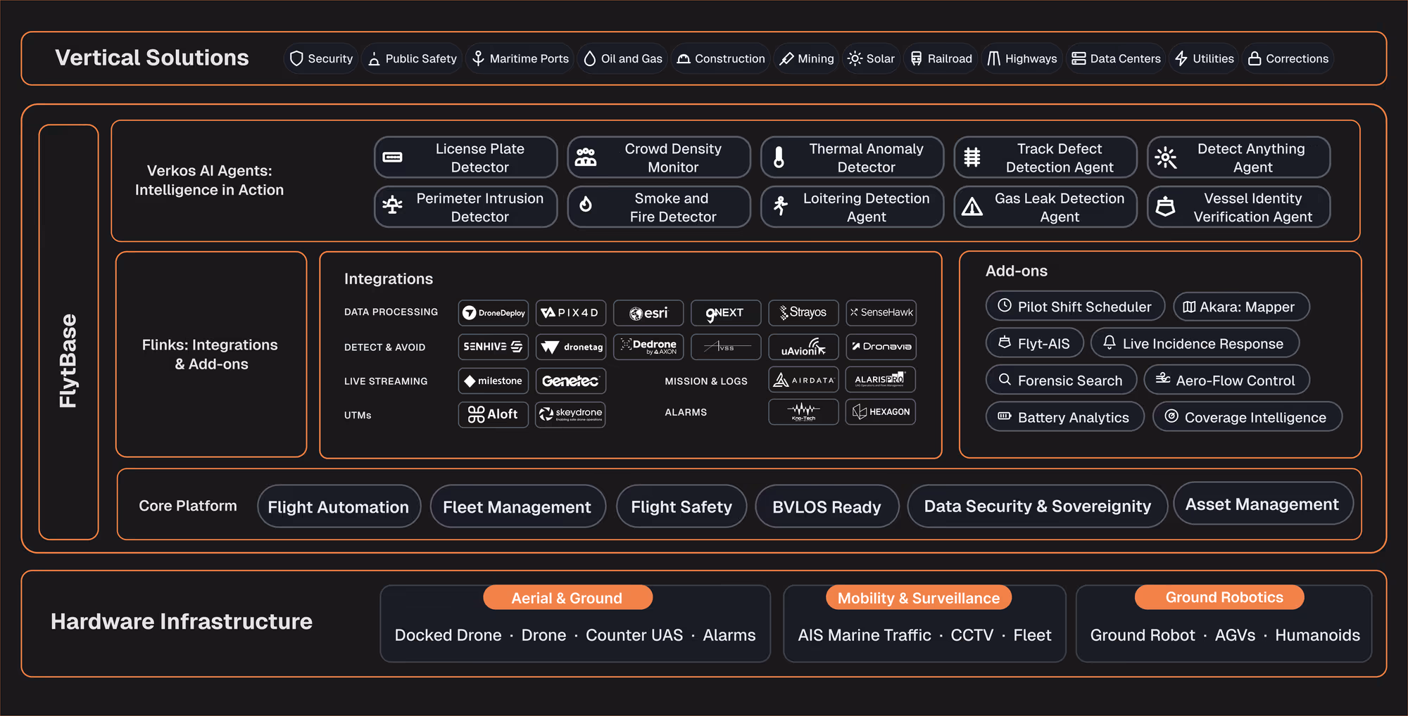Click the DroneDeploy integration logo
This screenshot has width=1408, height=716.
click(494, 313)
